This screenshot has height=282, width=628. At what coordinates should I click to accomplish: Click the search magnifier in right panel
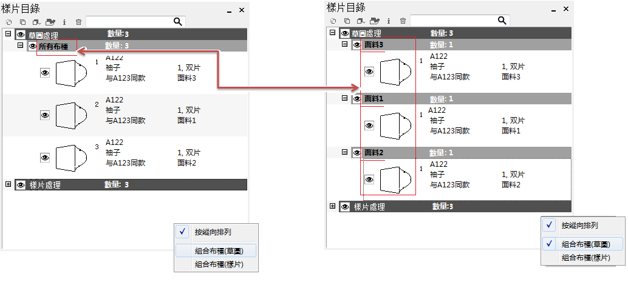(x=502, y=21)
